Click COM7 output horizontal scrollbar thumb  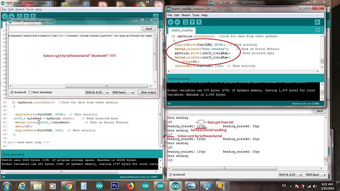pos(106,86)
